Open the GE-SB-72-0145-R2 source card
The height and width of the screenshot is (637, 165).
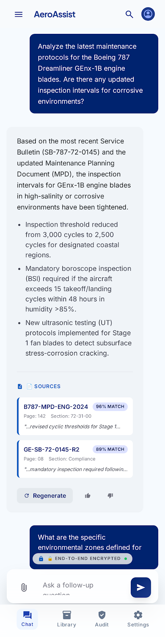75,459
